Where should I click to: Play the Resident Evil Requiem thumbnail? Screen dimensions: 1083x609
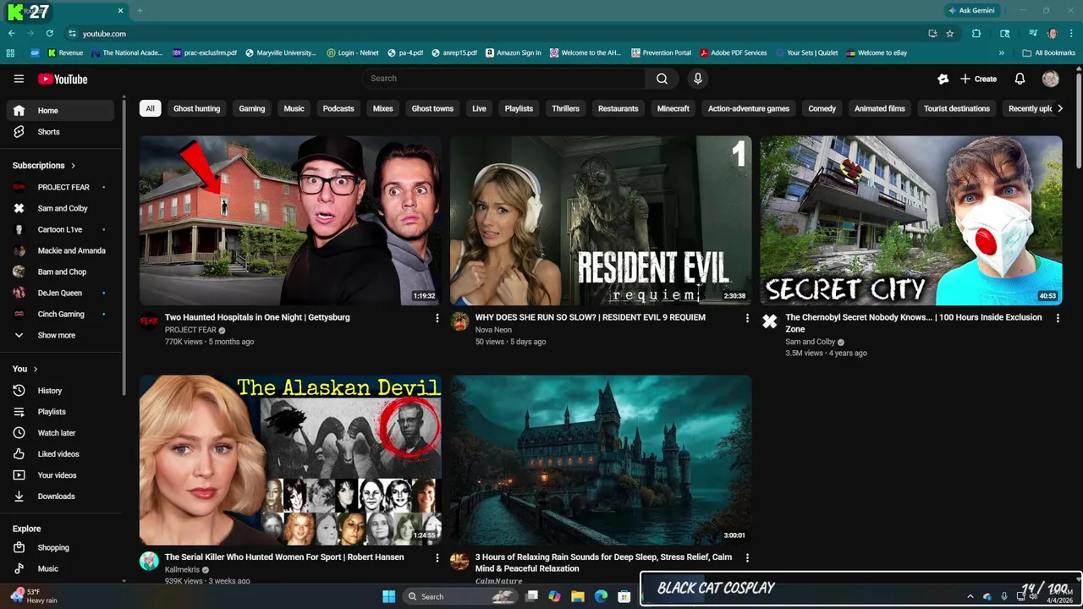click(601, 221)
